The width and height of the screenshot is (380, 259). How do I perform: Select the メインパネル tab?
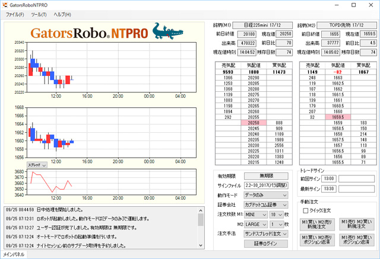tap(14, 254)
